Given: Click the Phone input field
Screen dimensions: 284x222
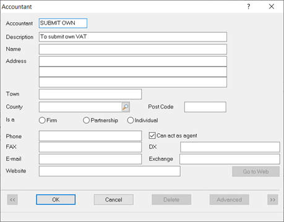Looking at the screenshot, I should click(90, 136).
